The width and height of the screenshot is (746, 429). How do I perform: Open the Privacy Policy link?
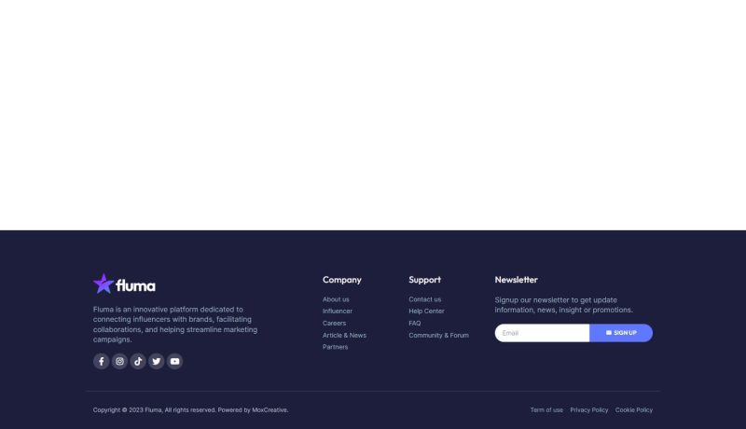click(588, 409)
